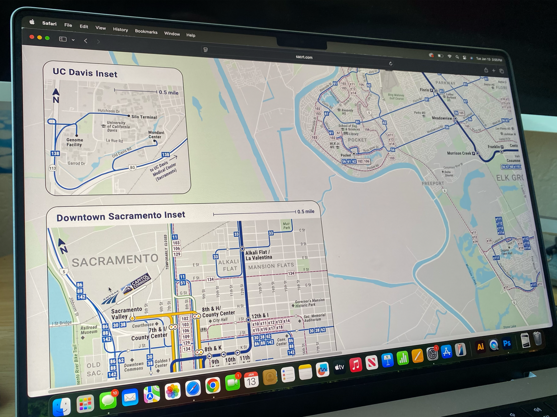The width and height of the screenshot is (557, 417).
Task: Open the History menu
Action: 120,30
